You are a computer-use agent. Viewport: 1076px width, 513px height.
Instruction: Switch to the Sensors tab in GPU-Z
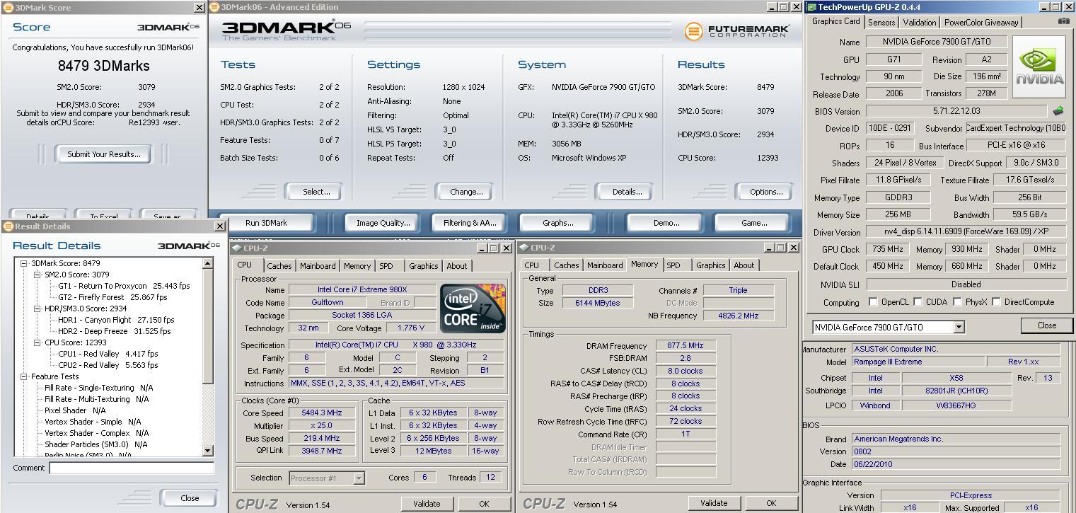(x=881, y=23)
